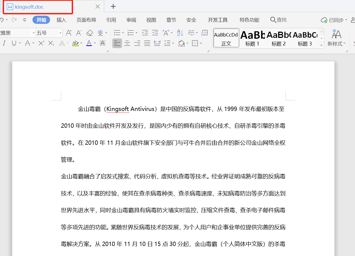355x256 pixels.
Task: Sort text with the A-Z icon
Action: point(180,33)
